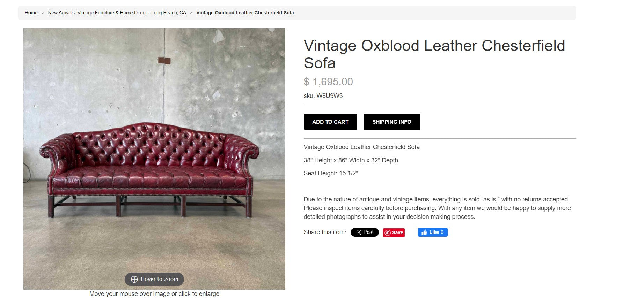Click the $ 1,695.00 price
Image resolution: width=631 pixels, height=298 pixels.
(x=328, y=82)
